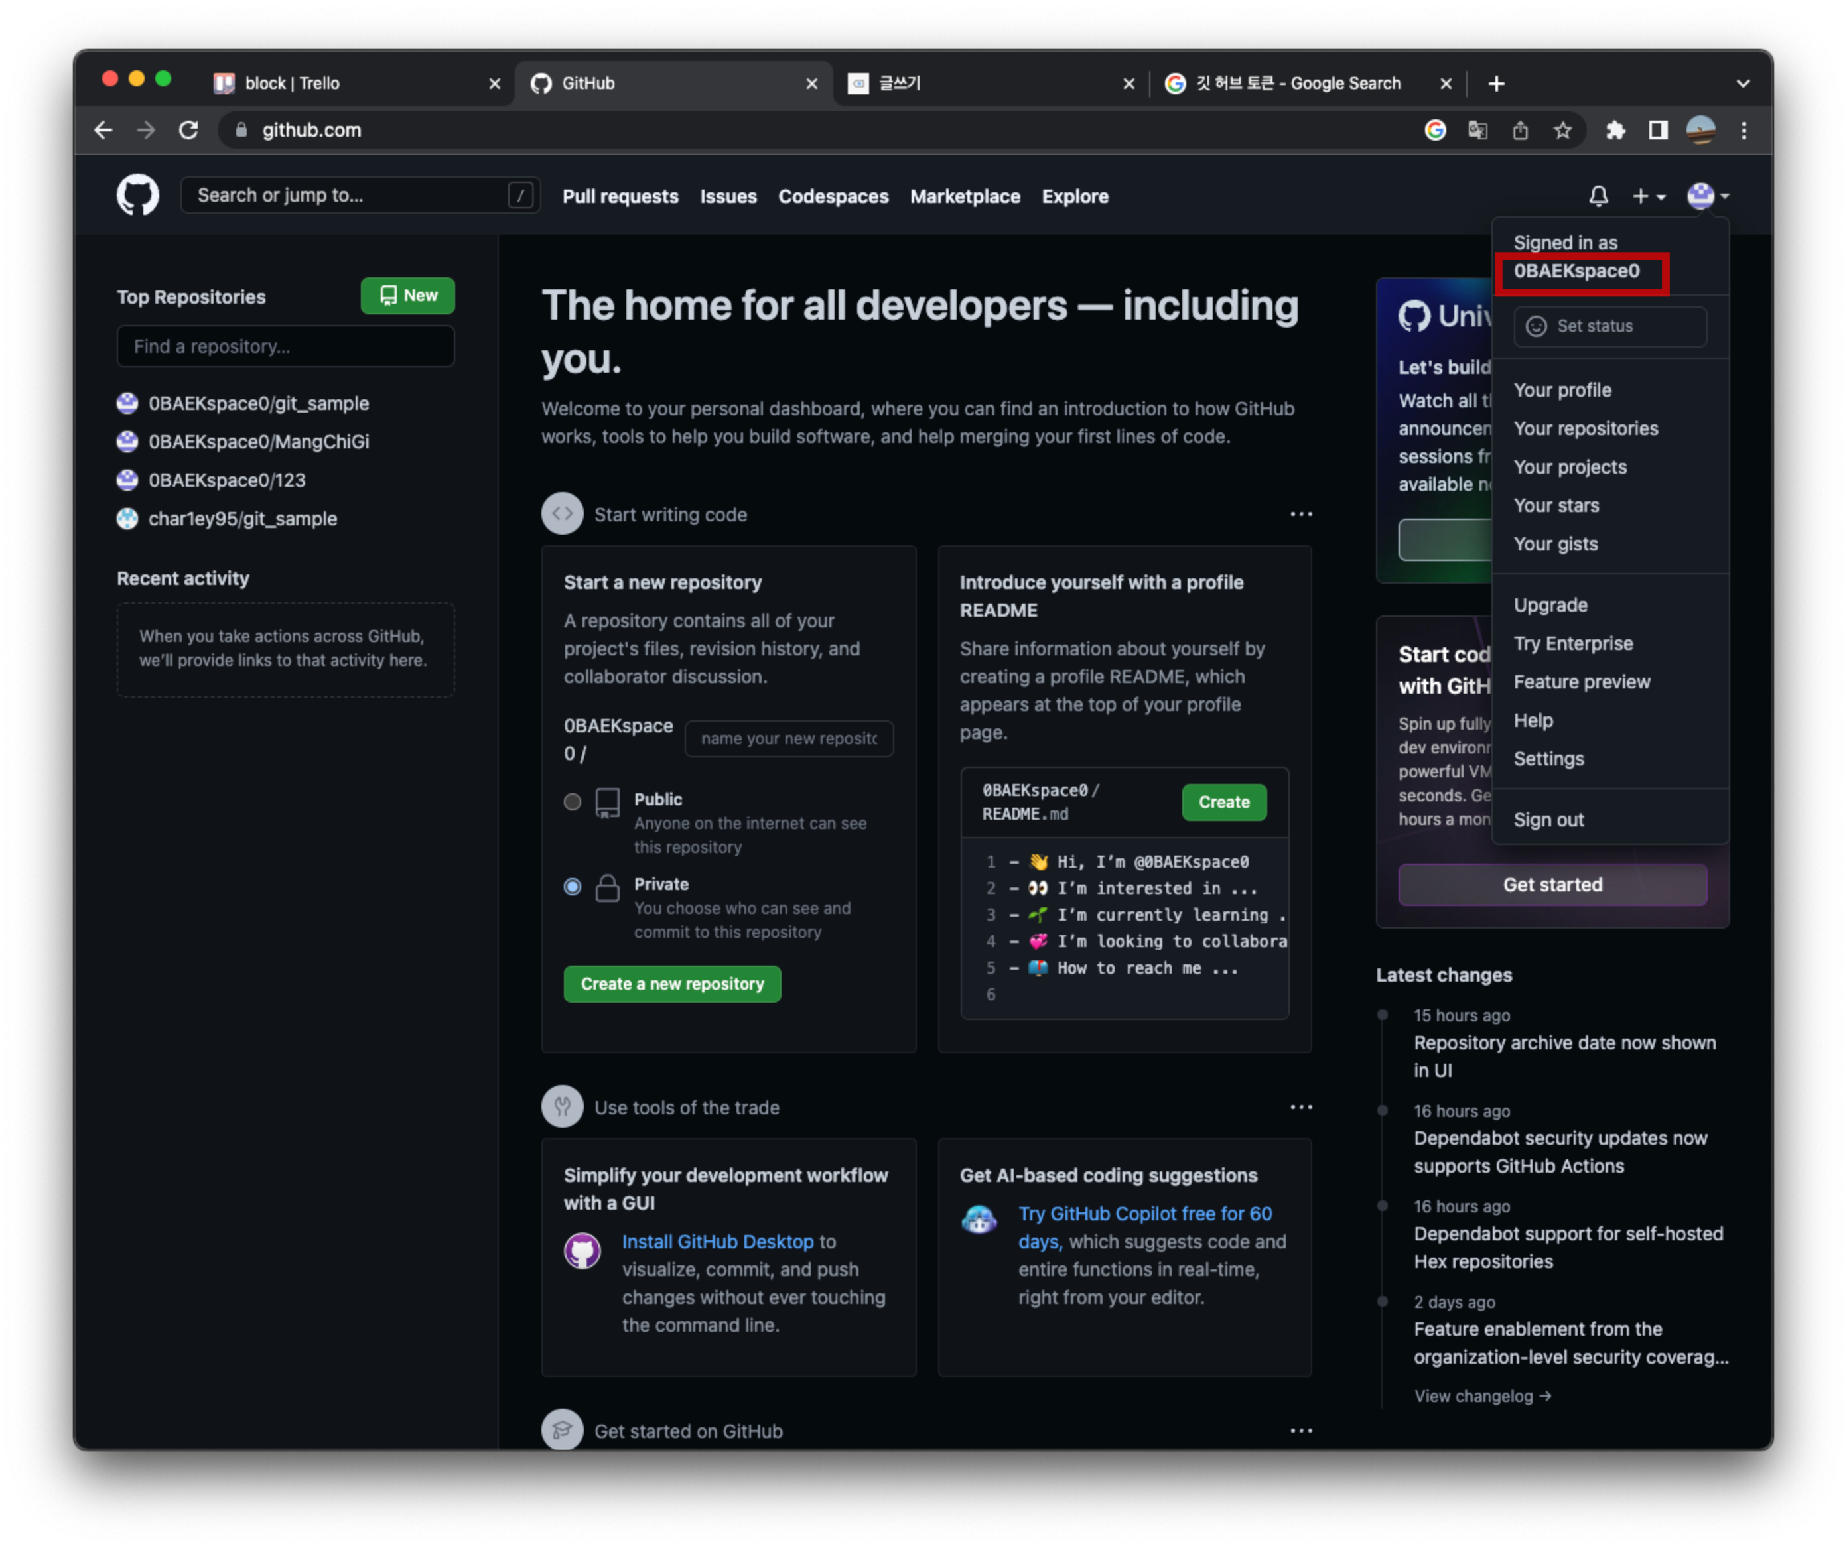Click the browser share icon

(1520, 130)
